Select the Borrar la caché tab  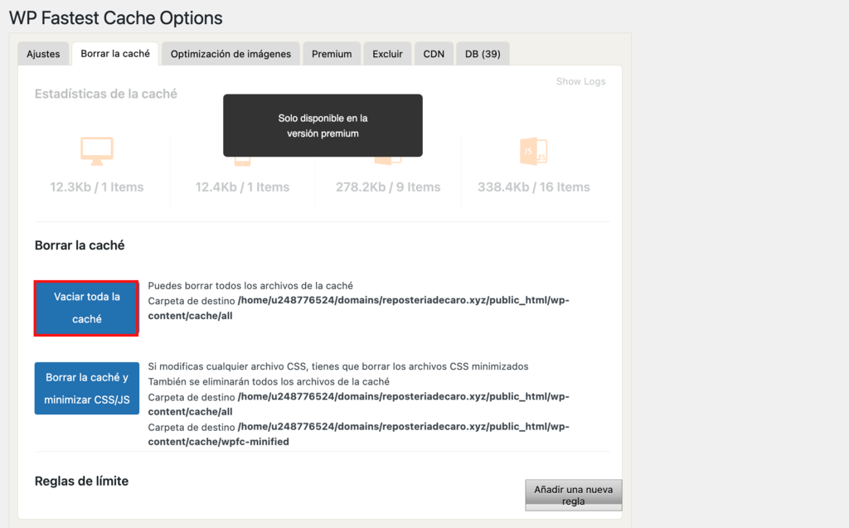(115, 54)
